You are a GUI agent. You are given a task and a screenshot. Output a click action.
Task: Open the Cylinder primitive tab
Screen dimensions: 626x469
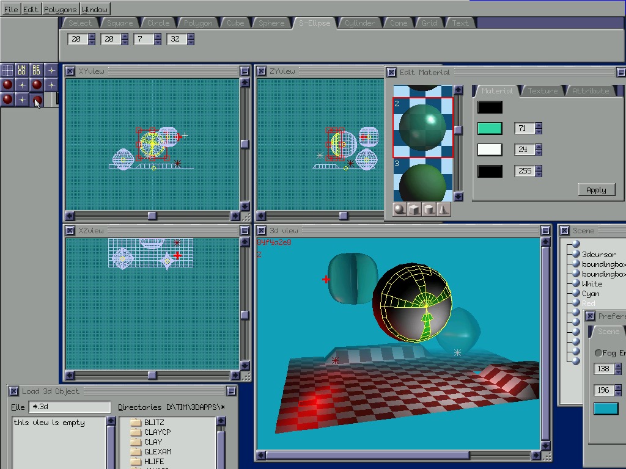tap(359, 23)
